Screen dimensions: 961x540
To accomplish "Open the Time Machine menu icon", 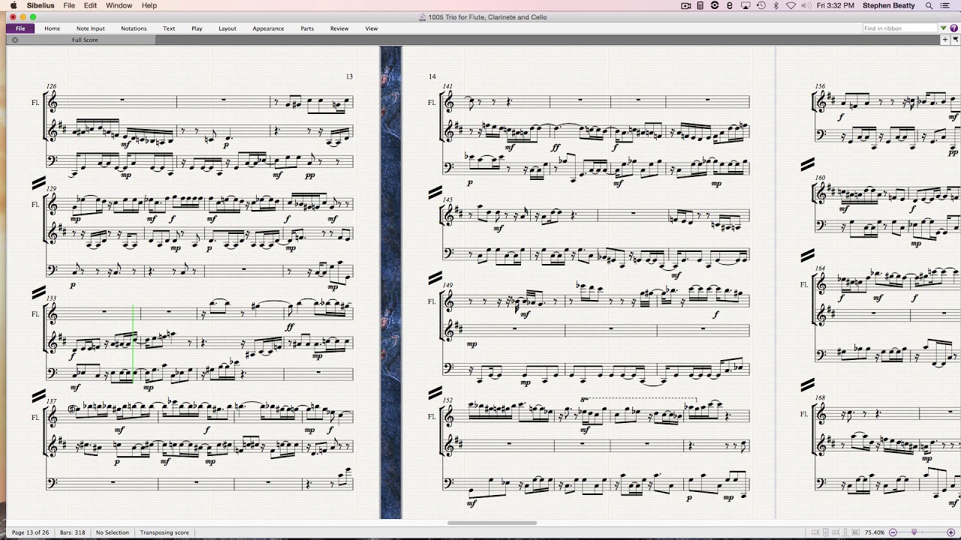I will point(761,5).
